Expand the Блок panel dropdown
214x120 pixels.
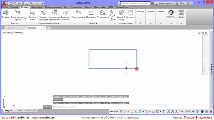click(14, 24)
